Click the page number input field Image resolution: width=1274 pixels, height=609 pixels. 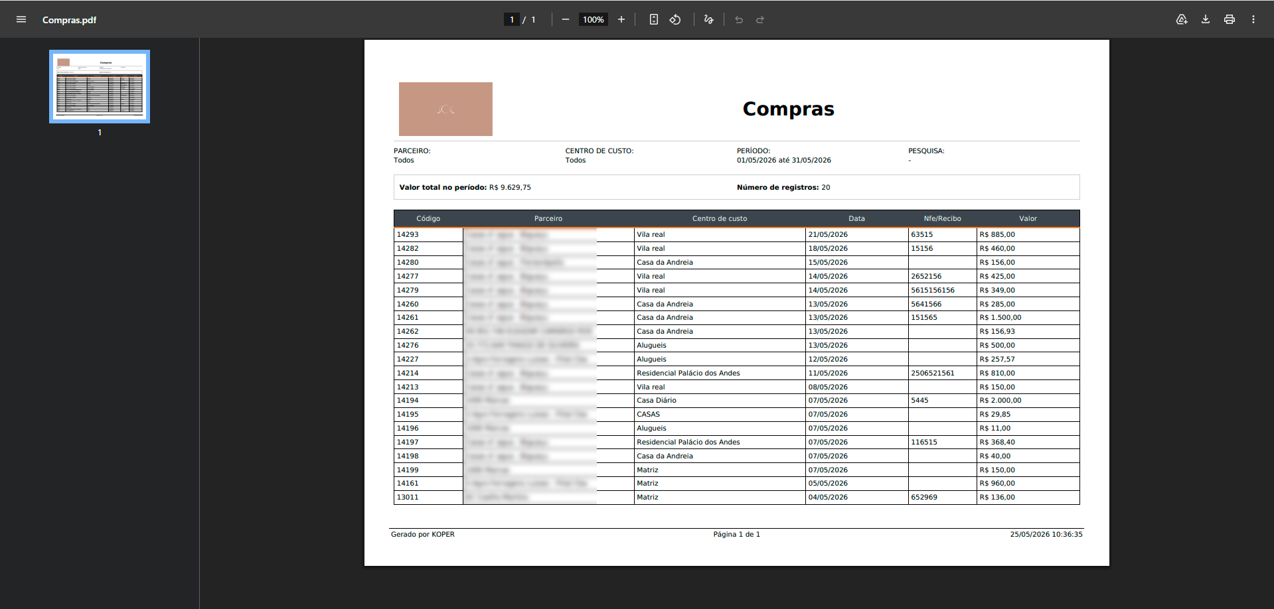click(x=512, y=20)
